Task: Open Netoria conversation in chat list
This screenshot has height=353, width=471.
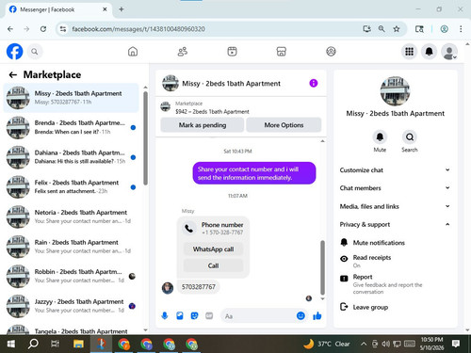Action: 71,217
